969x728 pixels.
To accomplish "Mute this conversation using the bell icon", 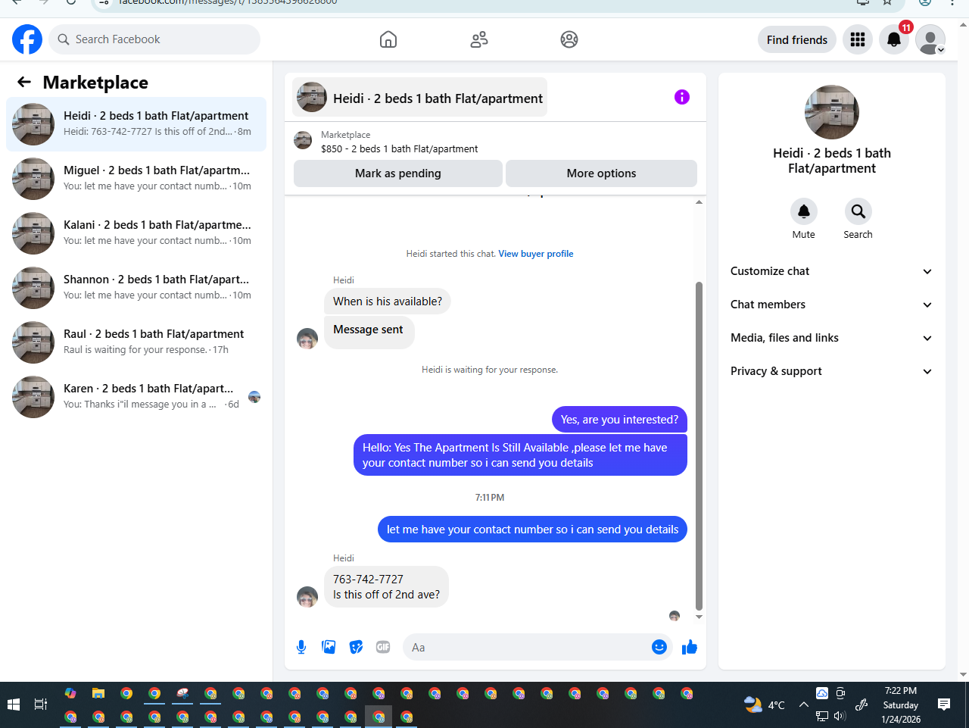I will (804, 211).
